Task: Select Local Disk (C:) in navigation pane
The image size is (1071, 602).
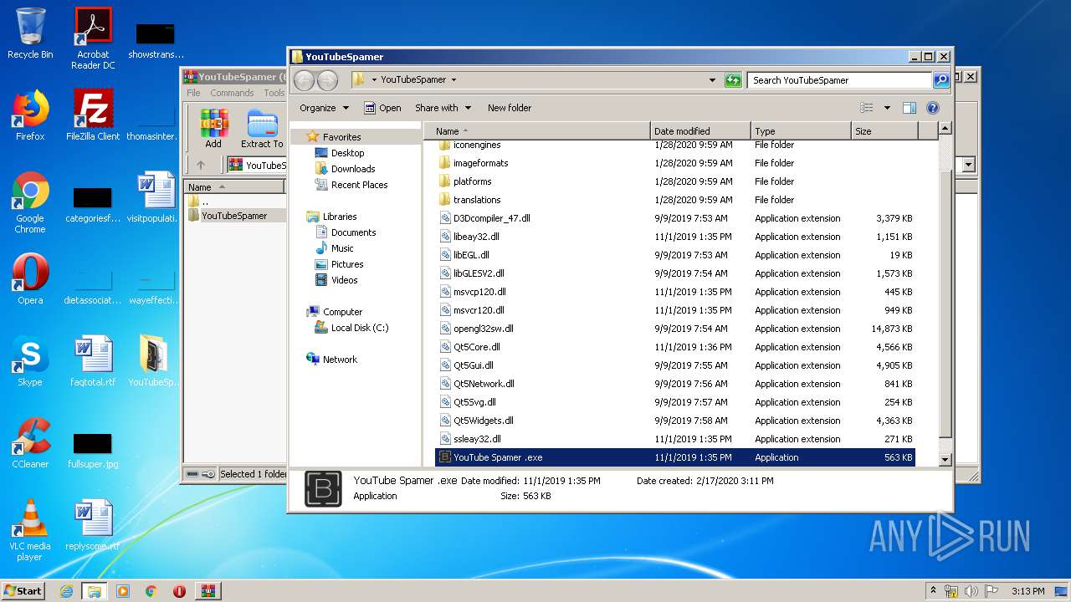Action: [x=360, y=328]
